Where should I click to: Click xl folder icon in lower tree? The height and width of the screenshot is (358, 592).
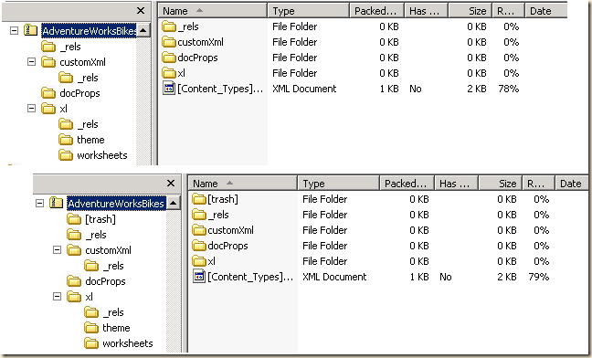coord(74,297)
